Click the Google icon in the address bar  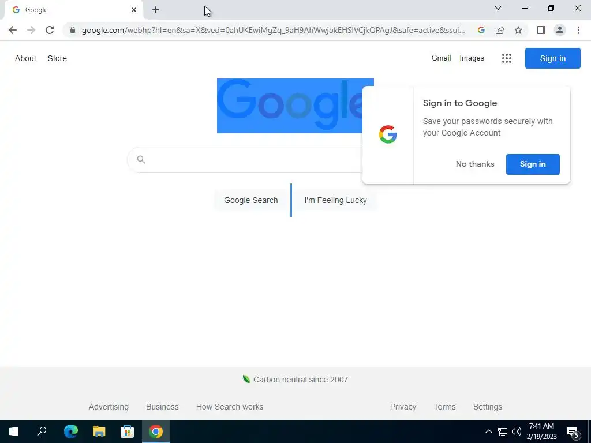pos(481,30)
